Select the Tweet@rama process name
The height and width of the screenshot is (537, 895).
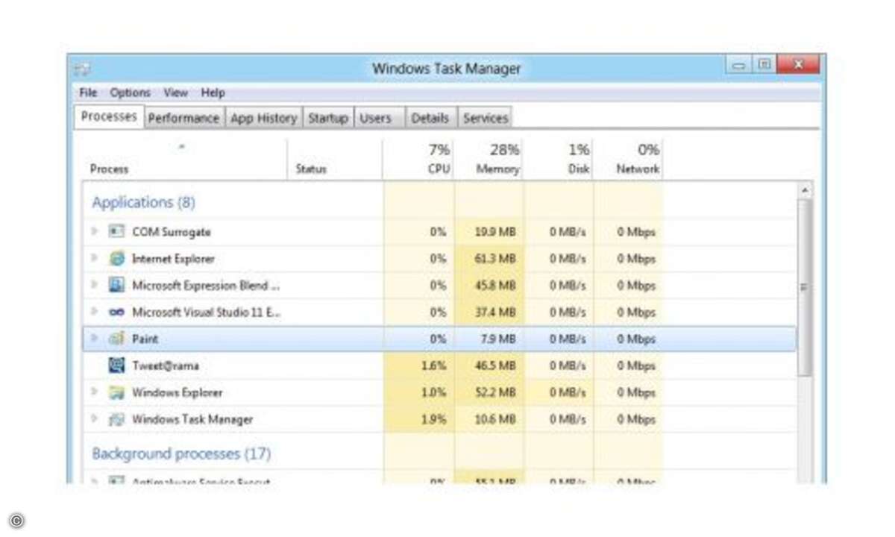[x=166, y=365]
